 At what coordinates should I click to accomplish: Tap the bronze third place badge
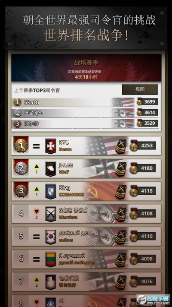point(21,190)
